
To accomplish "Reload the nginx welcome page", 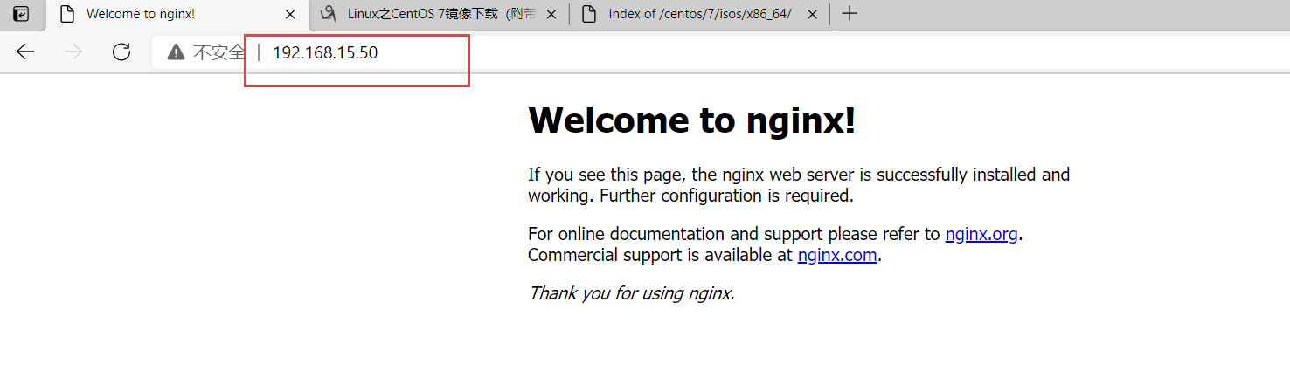I will (x=121, y=52).
